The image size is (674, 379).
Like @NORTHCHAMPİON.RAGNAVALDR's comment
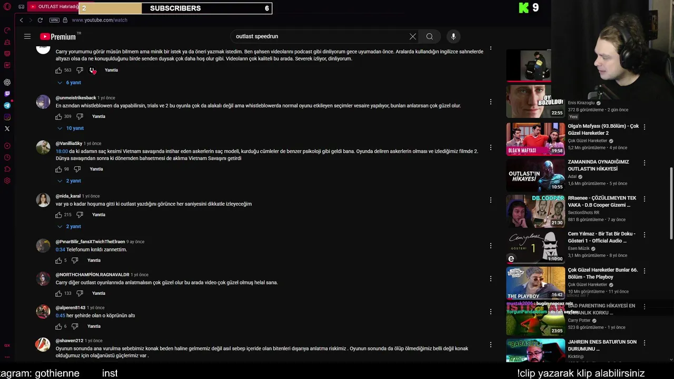pyautogui.click(x=58, y=293)
